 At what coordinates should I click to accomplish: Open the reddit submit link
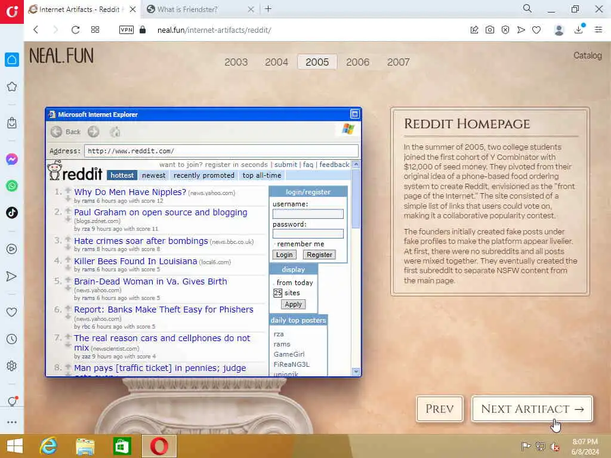[286, 165]
